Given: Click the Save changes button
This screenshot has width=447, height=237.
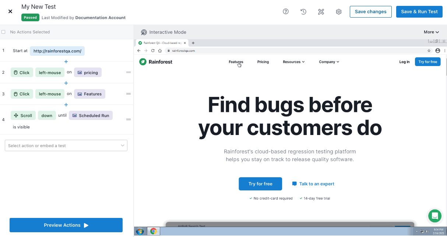Looking at the screenshot, I should [370, 11].
